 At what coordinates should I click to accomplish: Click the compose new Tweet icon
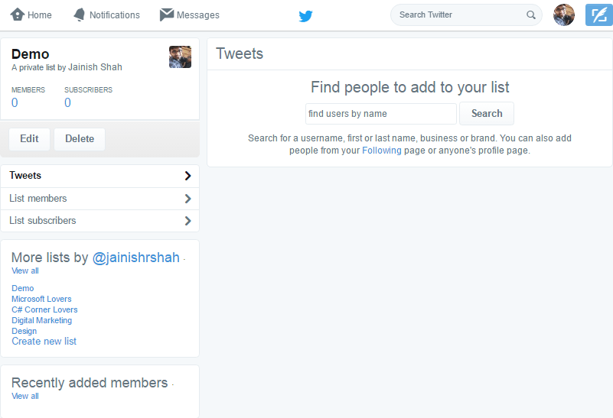coord(599,15)
